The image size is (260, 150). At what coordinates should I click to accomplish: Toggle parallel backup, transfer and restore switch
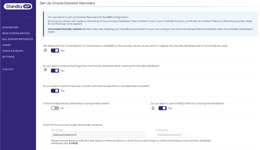click(55, 91)
